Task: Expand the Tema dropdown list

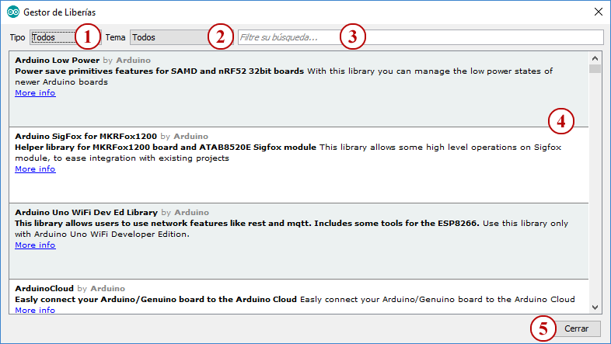Action: 167,37
